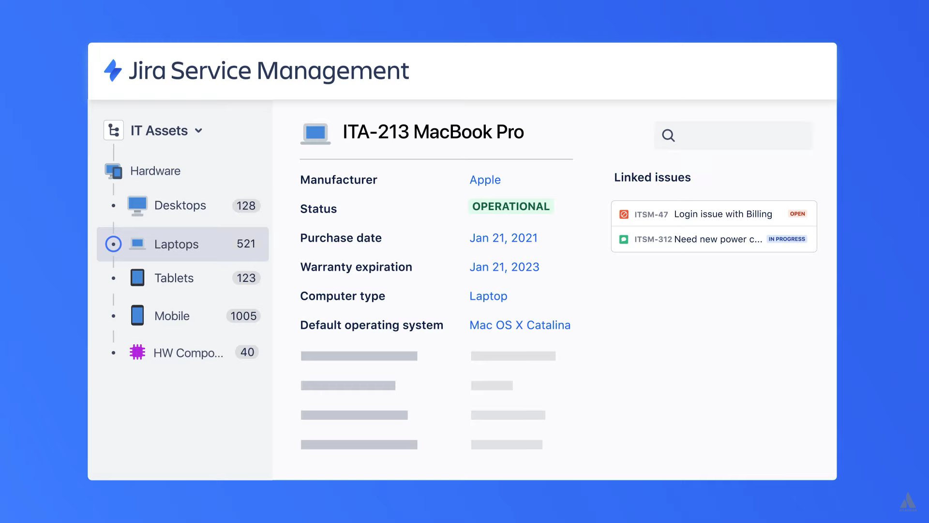929x523 pixels.
Task: Click the Desktops count badge 128
Action: pos(246,206)
